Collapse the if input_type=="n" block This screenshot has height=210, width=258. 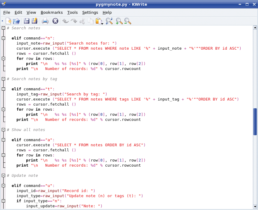click(3, 201)
